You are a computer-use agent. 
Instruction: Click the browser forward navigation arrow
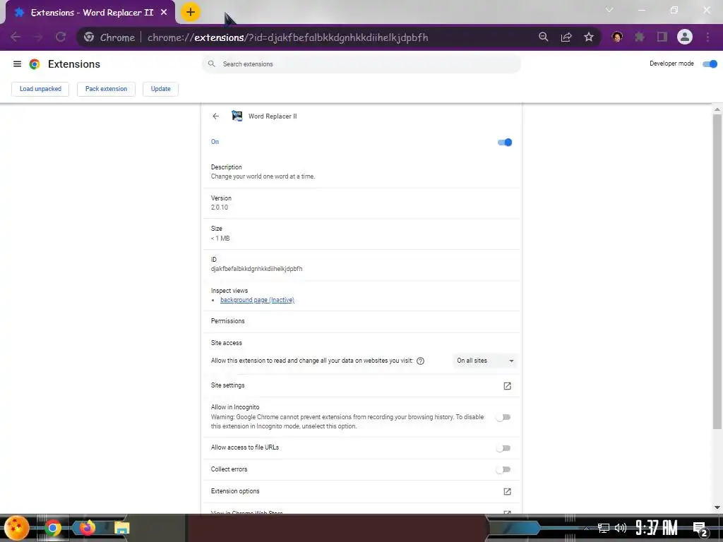[38, 37]
